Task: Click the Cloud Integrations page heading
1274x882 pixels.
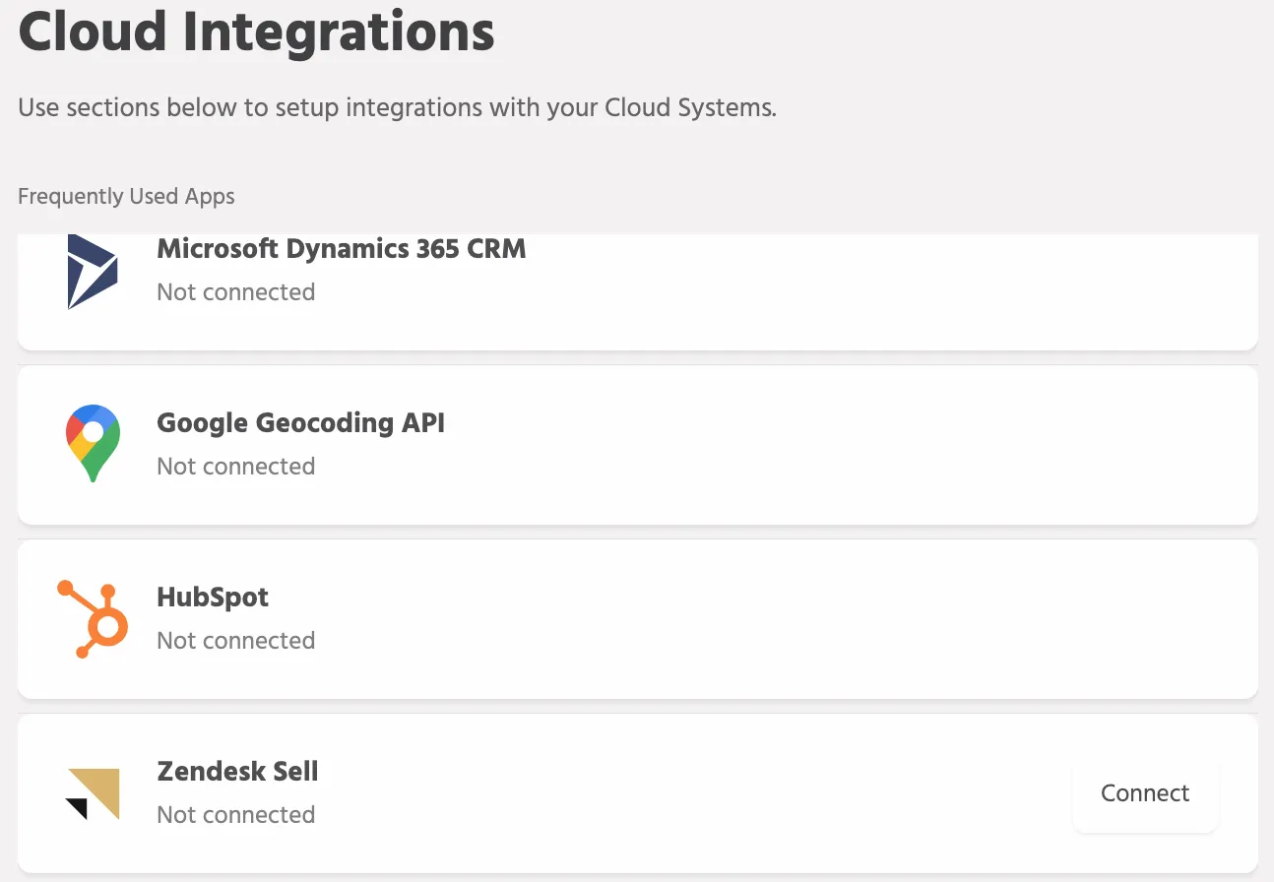Action: pos(257,31)
